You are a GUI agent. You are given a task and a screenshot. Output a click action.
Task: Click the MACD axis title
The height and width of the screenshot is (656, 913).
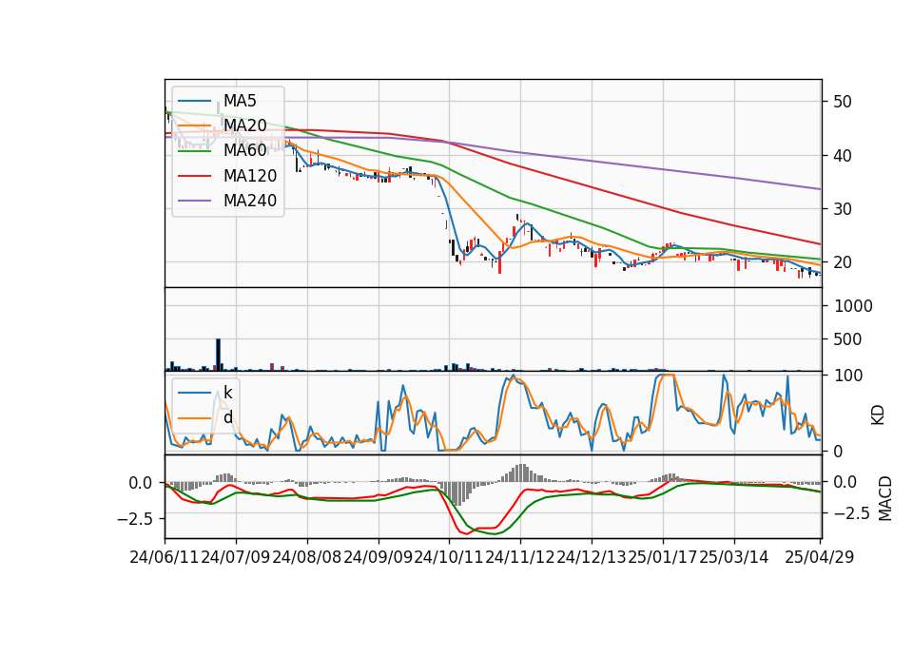884,498
